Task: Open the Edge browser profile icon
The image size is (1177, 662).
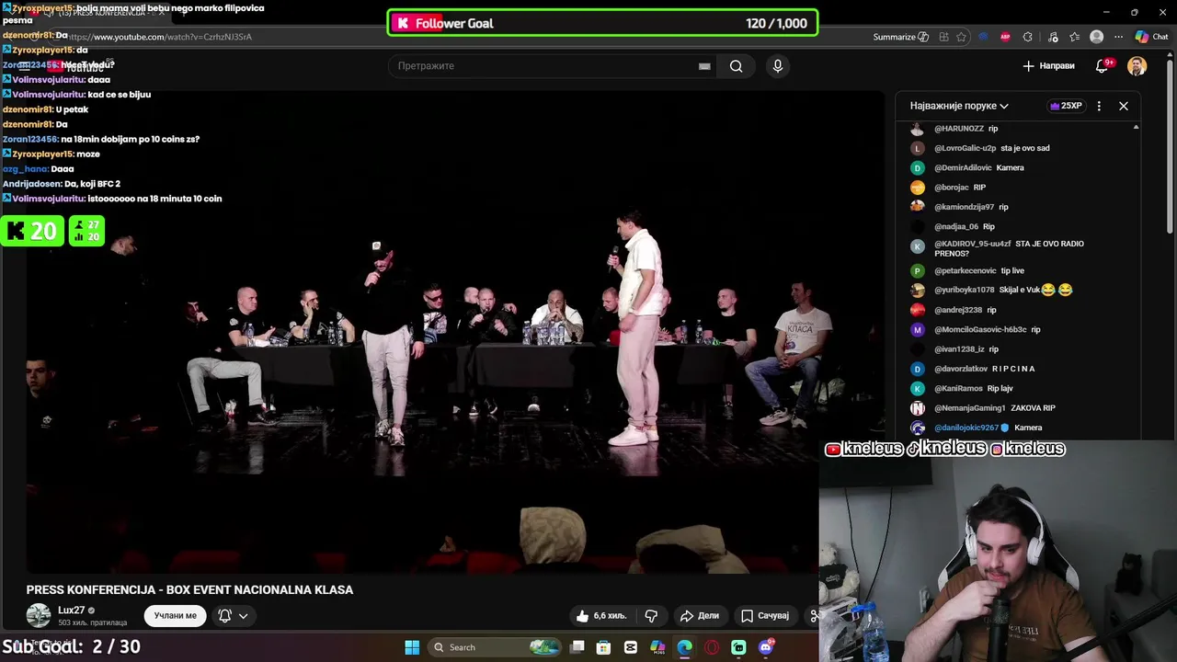Action: (x=1096, y=37)
